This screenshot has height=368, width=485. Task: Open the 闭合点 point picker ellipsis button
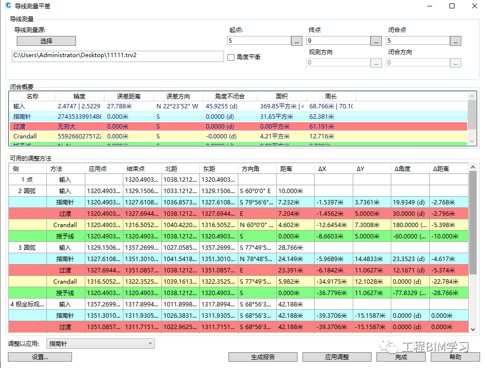coord(455,41)
